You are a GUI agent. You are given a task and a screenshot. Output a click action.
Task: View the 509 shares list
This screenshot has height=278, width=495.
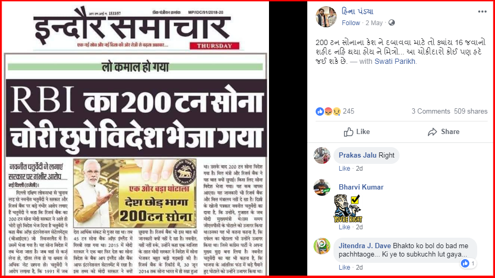[470, 112]
